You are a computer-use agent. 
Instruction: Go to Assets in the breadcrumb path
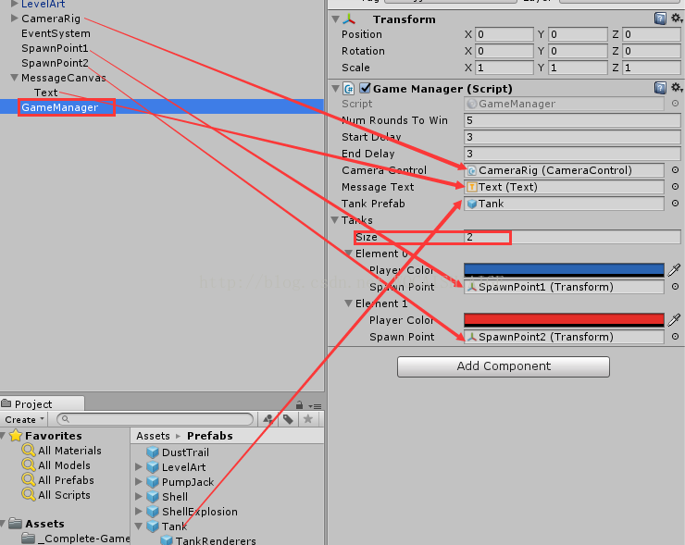[x=153, y=436]
